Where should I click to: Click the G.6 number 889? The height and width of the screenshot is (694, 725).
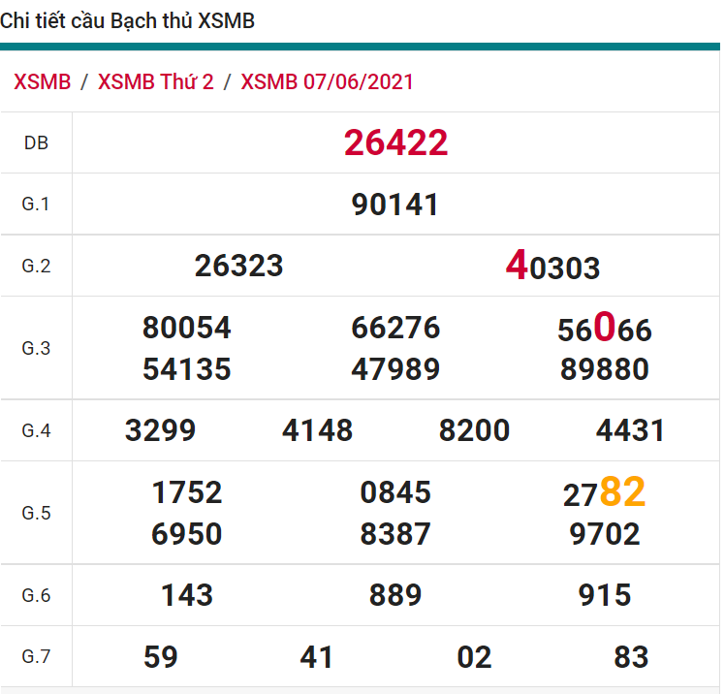395,594
